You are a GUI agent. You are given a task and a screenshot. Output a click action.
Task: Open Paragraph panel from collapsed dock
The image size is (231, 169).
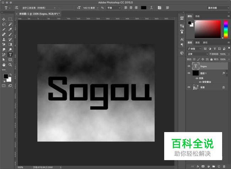182,45
